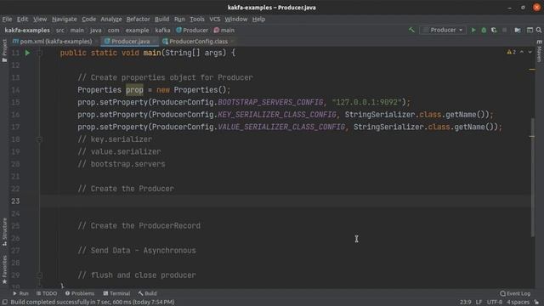Open the Navigate menu
The image size is (544, 306).
pyautogui.click(x=65, y=19)
